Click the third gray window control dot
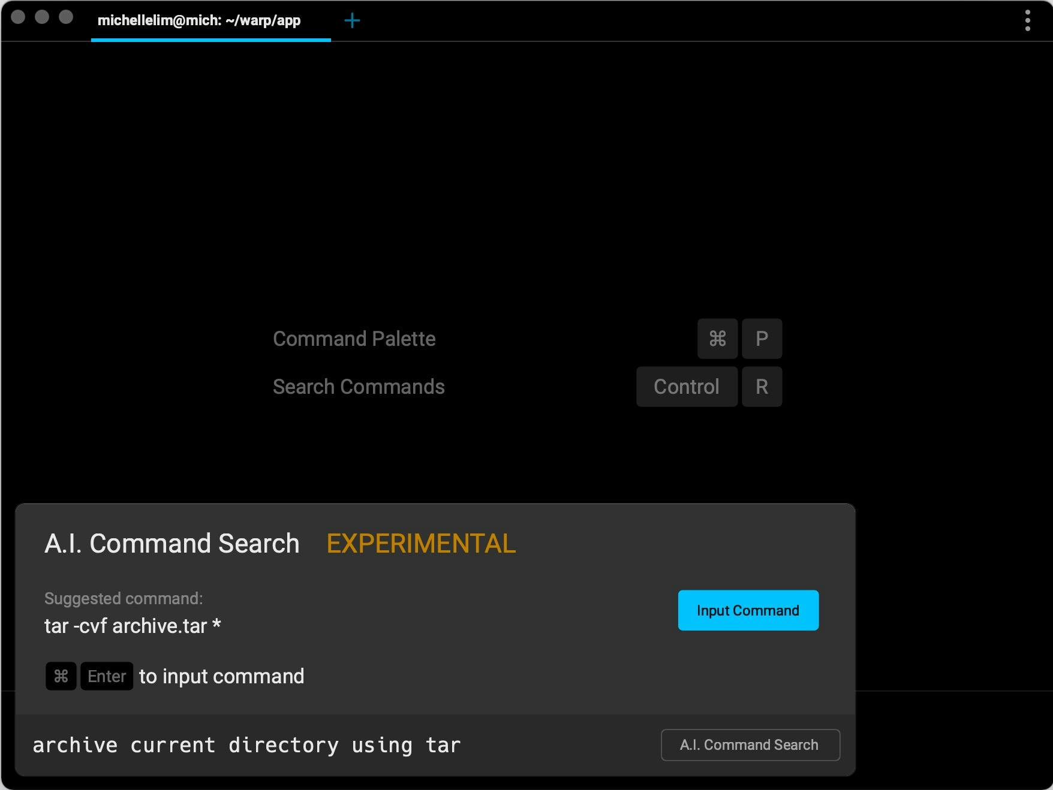Screen dimensions: 1053x790 point(66,17)
